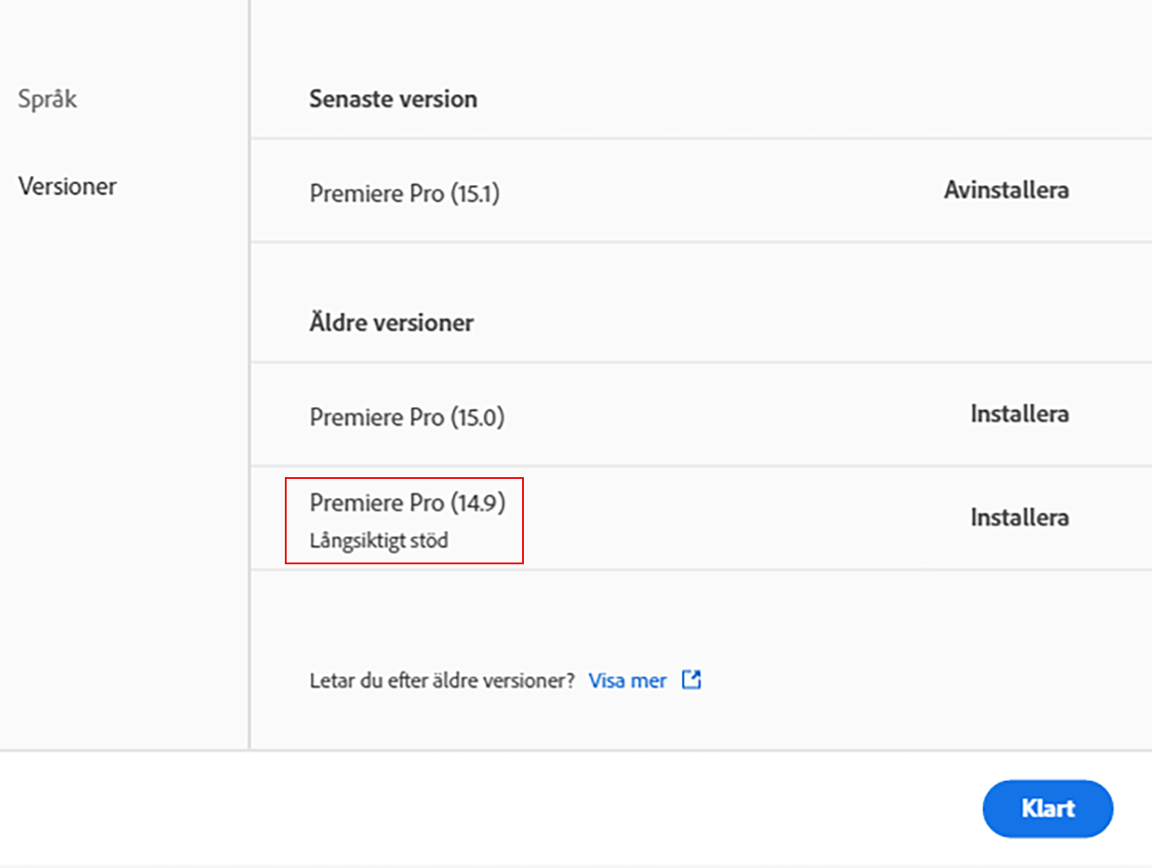
Task: Click the Äldre versioner heading
Action: (x=391, y=323)
